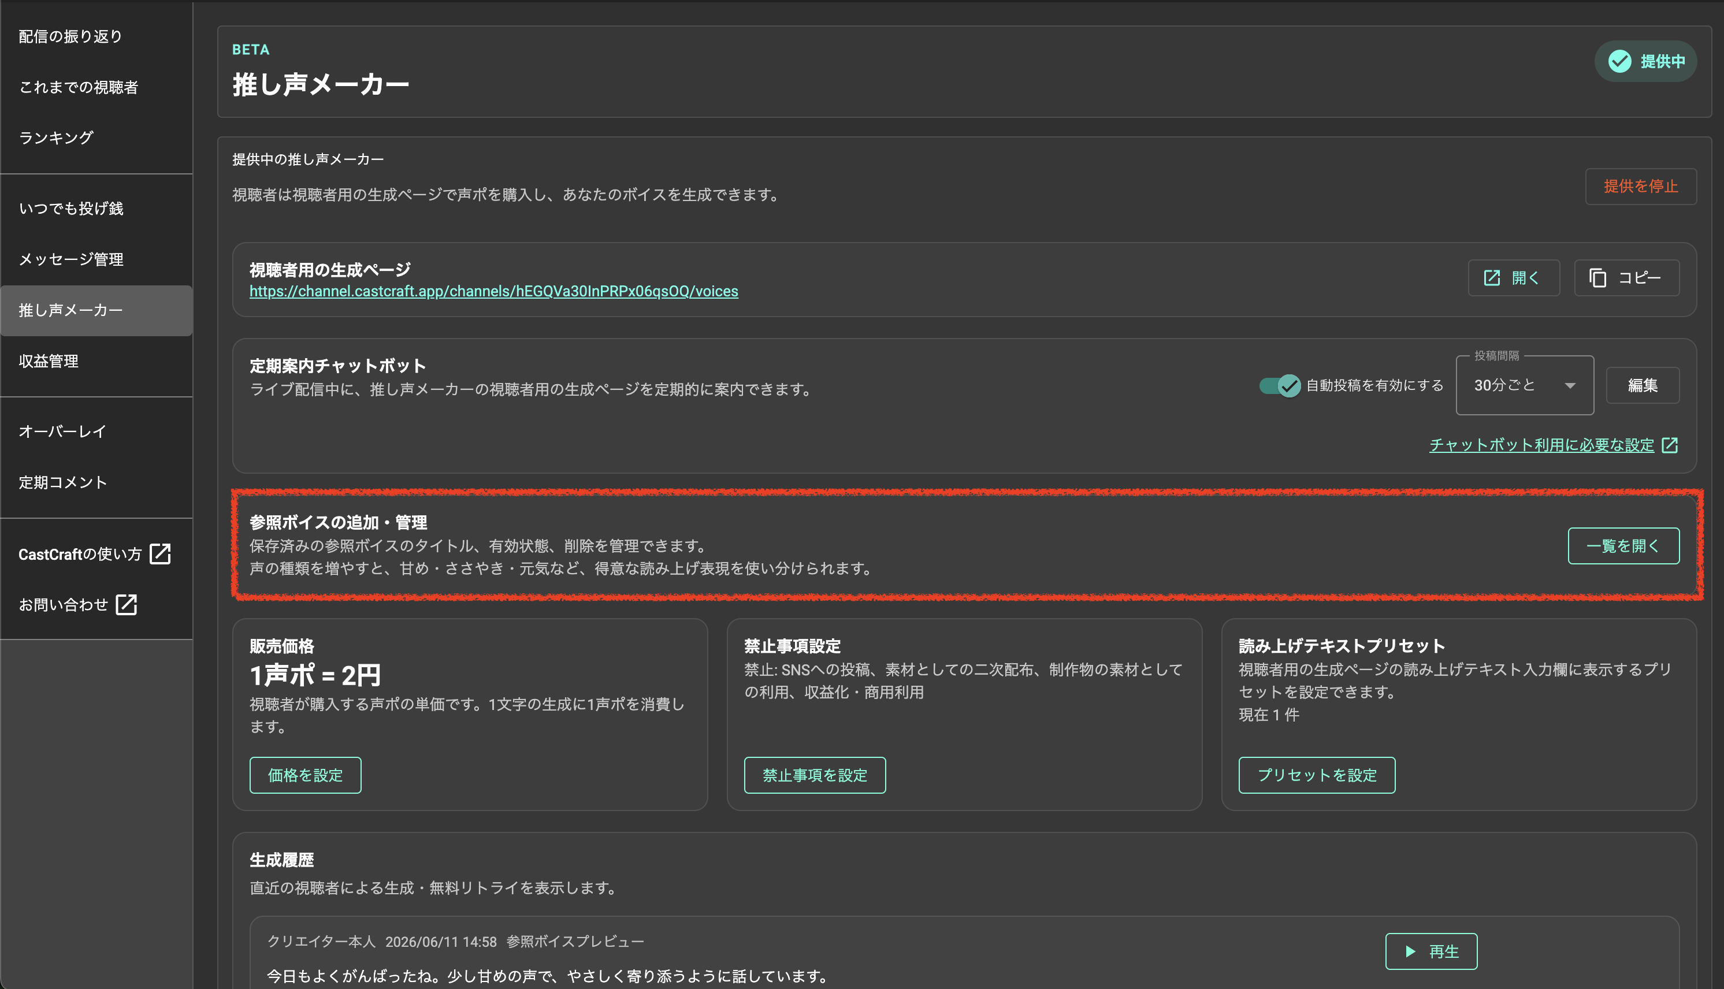Click 編集 button for chatbot
The height and width of the screenshot is (989, 1724).
(1643, 386)
